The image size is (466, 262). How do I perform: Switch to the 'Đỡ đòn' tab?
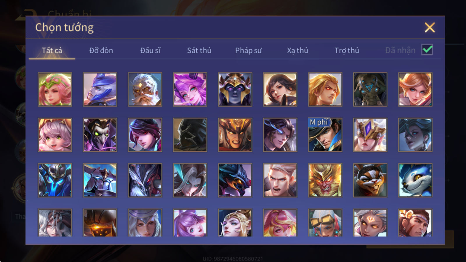pyautogui.click(x=101, y=50)
